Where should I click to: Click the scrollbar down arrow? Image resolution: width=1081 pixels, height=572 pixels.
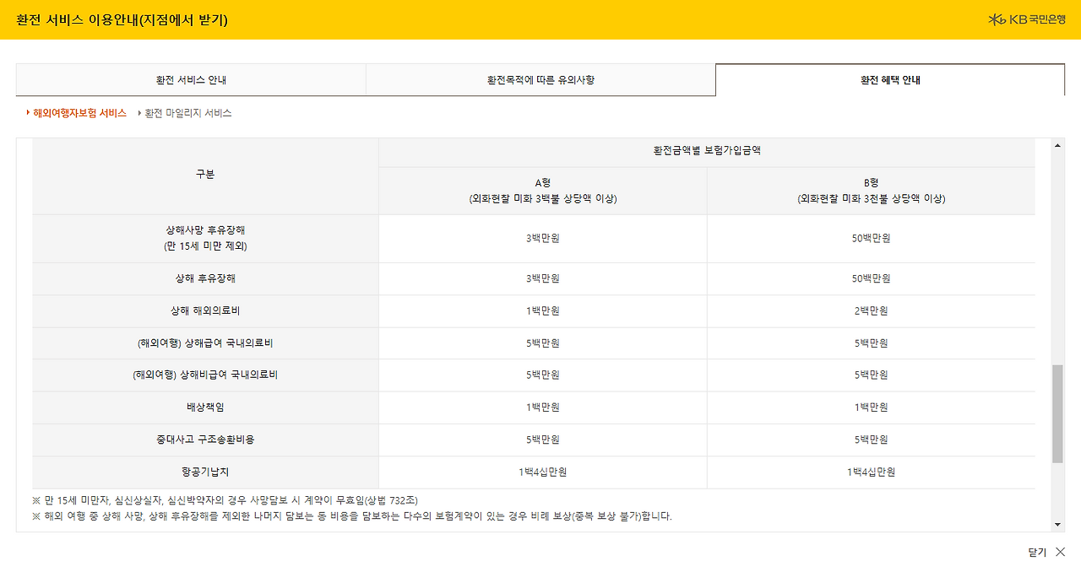1056,524
